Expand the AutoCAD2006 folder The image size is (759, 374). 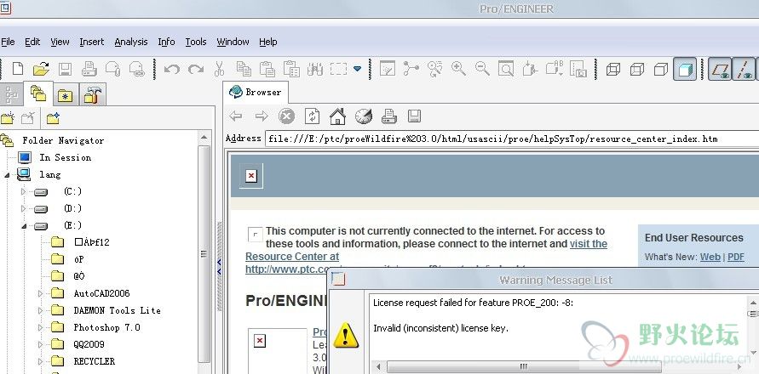[x=41, y=293]
